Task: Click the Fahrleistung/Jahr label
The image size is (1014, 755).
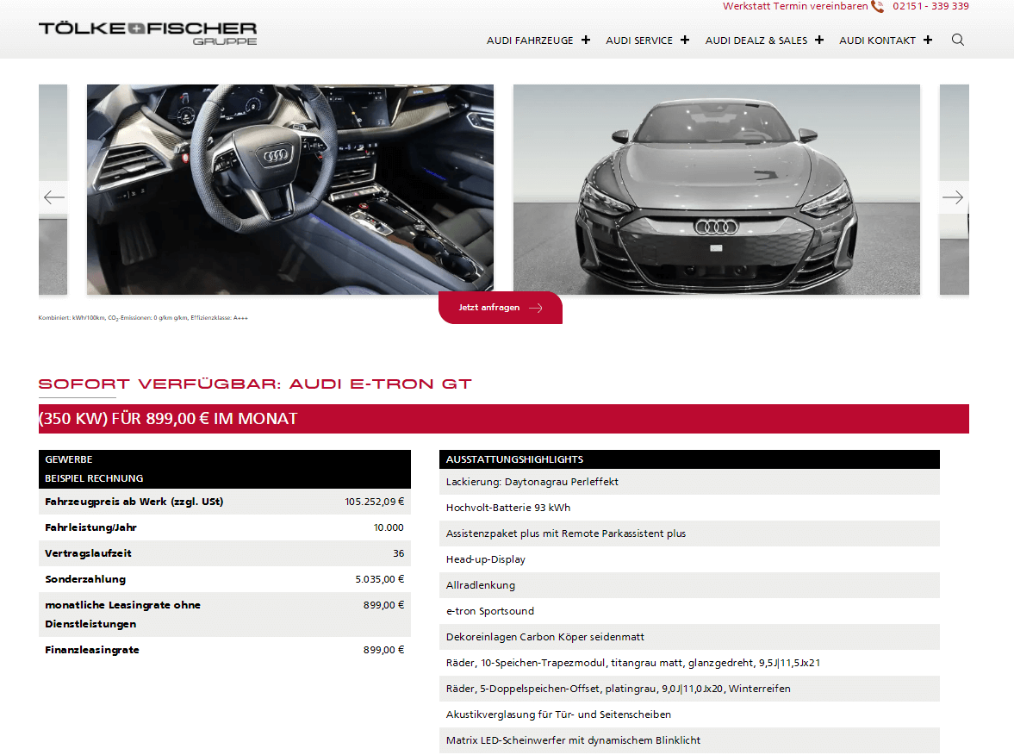Action: pyautogui.click(x=90, y=527)
